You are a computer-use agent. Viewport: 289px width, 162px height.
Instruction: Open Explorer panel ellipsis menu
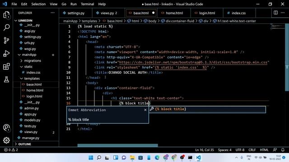pyautogui.click(x=52, y=13)
